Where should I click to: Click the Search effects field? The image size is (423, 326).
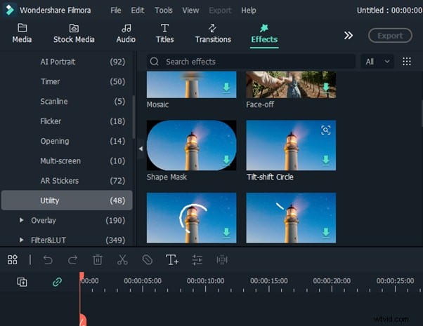coord(251,62)
